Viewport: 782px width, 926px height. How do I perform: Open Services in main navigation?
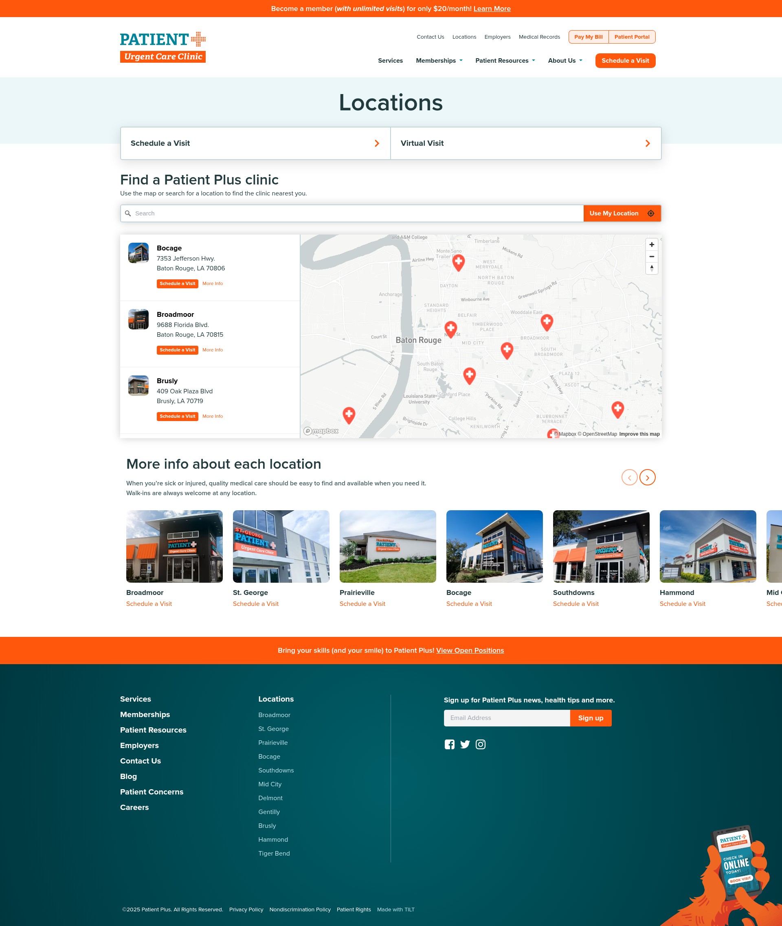(x=390, y=61)
